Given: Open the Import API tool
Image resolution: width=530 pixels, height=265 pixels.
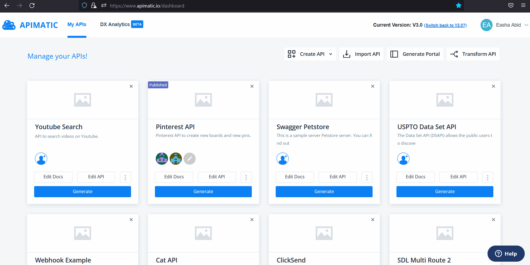Looking at the screenshot, I should (x=361, y=54).
